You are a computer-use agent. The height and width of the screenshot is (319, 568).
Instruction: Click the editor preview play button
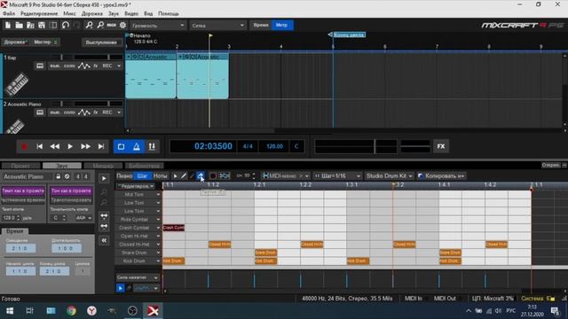coord(104,178)
